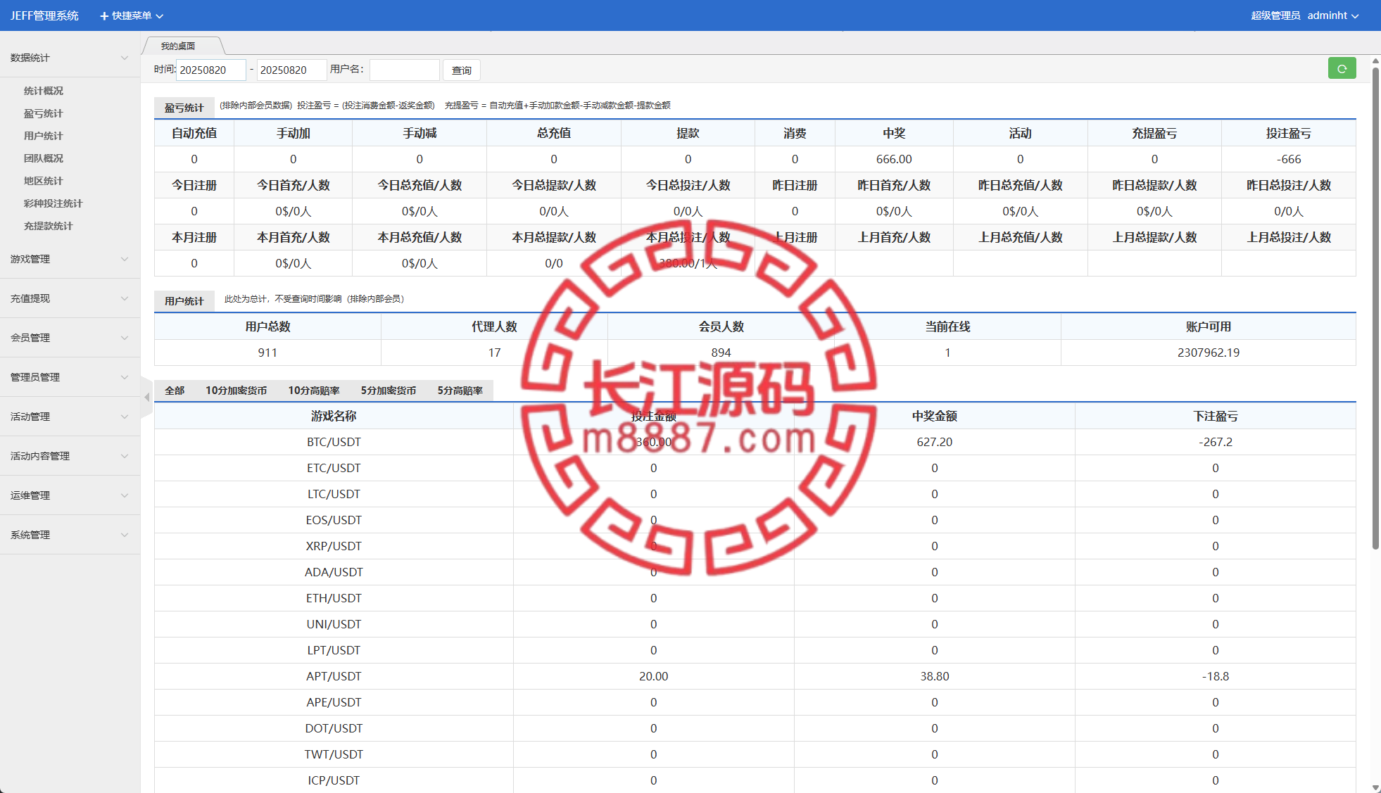Image resolution: width=1381 pixels, height=793 pixels.
Task: Expand the 充值提现 sidebar section
Action: click(70, 298)
